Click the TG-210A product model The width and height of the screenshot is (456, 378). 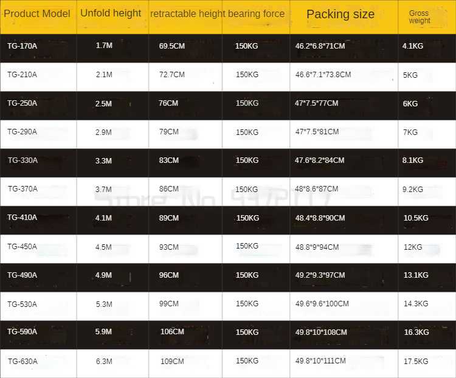(22, 75)
